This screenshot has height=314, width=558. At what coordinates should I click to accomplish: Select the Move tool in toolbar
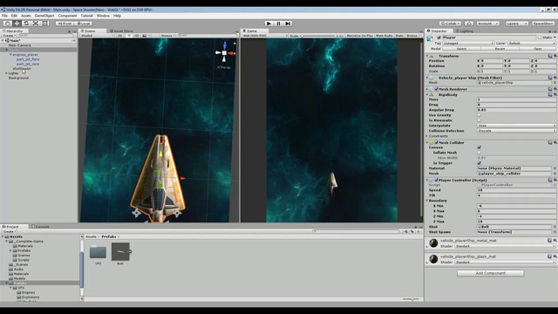pyautogui.click(x=17, y=24)
